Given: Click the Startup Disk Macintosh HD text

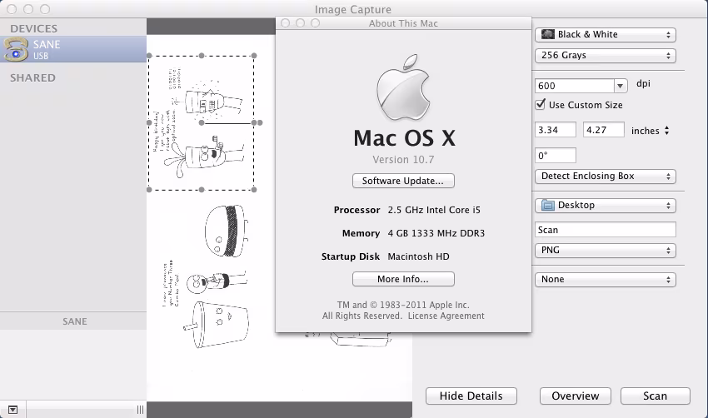Looking at the screenshot, I should (x=385, y=256).
